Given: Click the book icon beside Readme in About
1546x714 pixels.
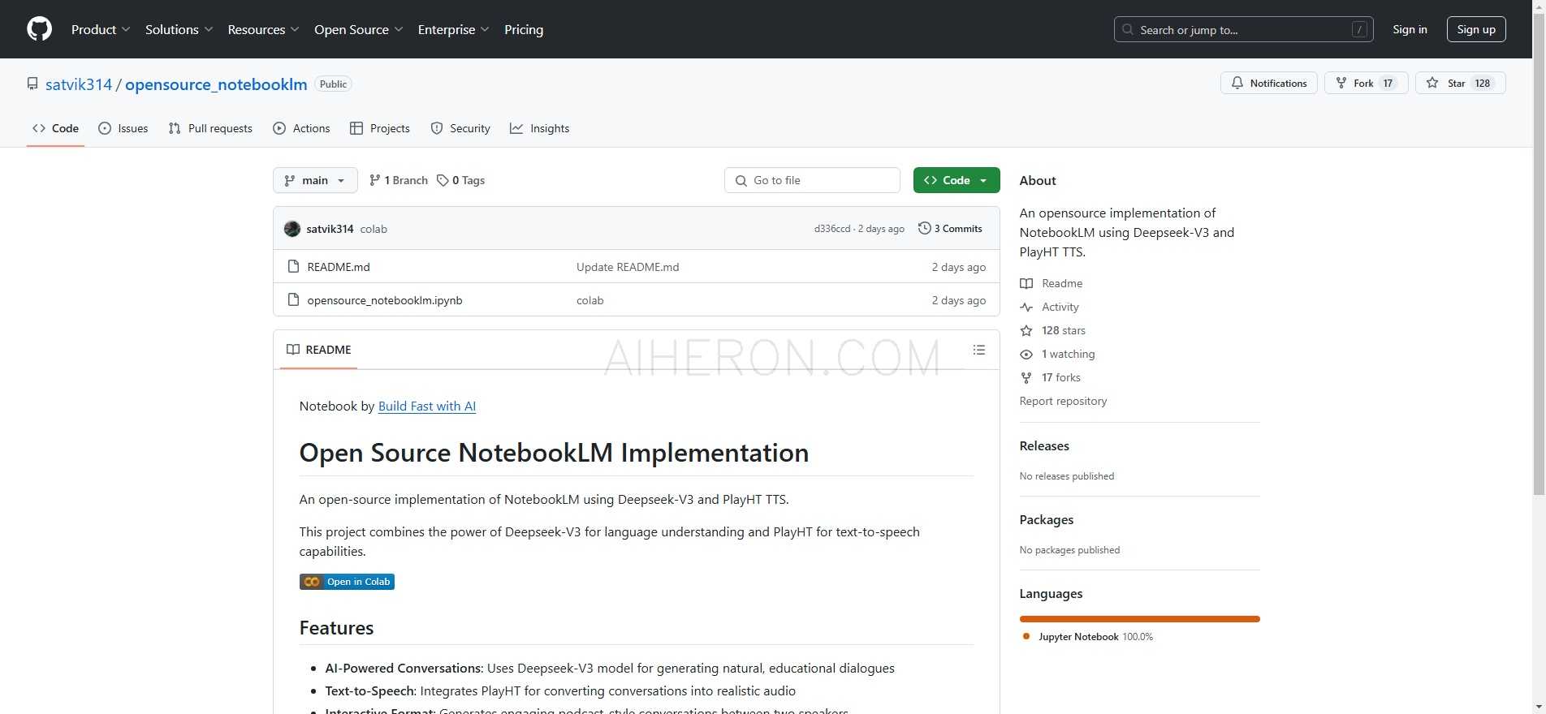Looking at the screenshot, I should [x=1026, y=283].
